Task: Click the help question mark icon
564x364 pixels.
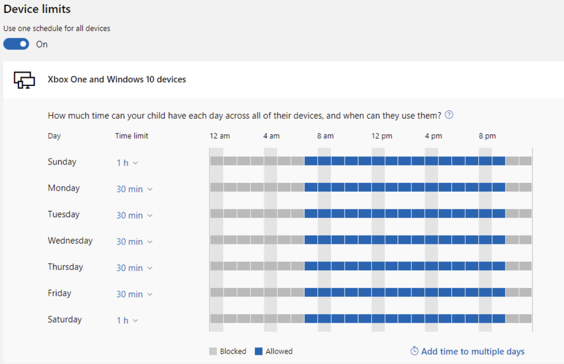Action: click(449, 115)
